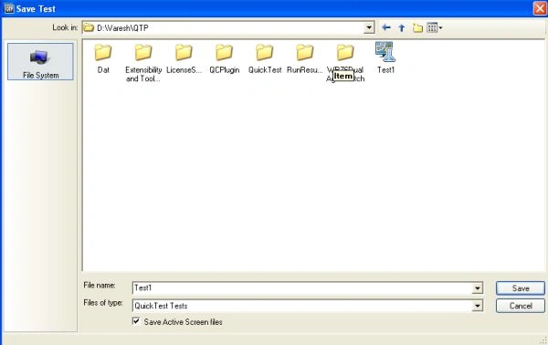This screenshot has width=548, height=345.
Task: Select the Extensibility and Tool folder
Action: [143, 63]
